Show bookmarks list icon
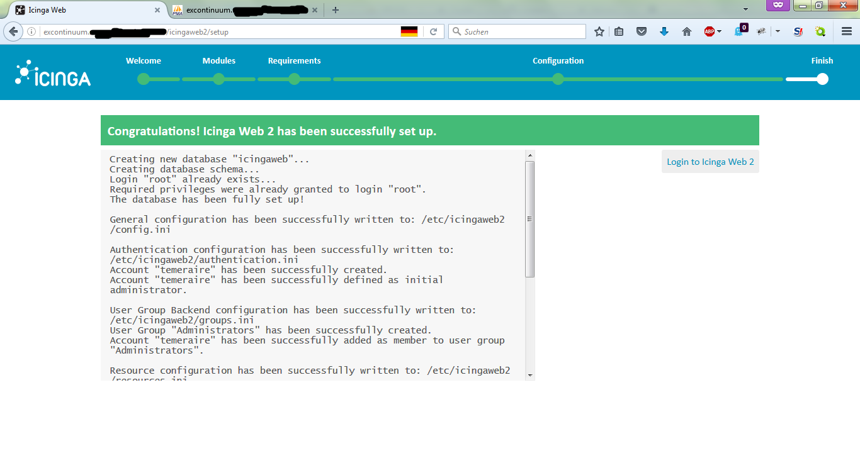The height and width of the screenshot is (458, 860). click(620, 31)
